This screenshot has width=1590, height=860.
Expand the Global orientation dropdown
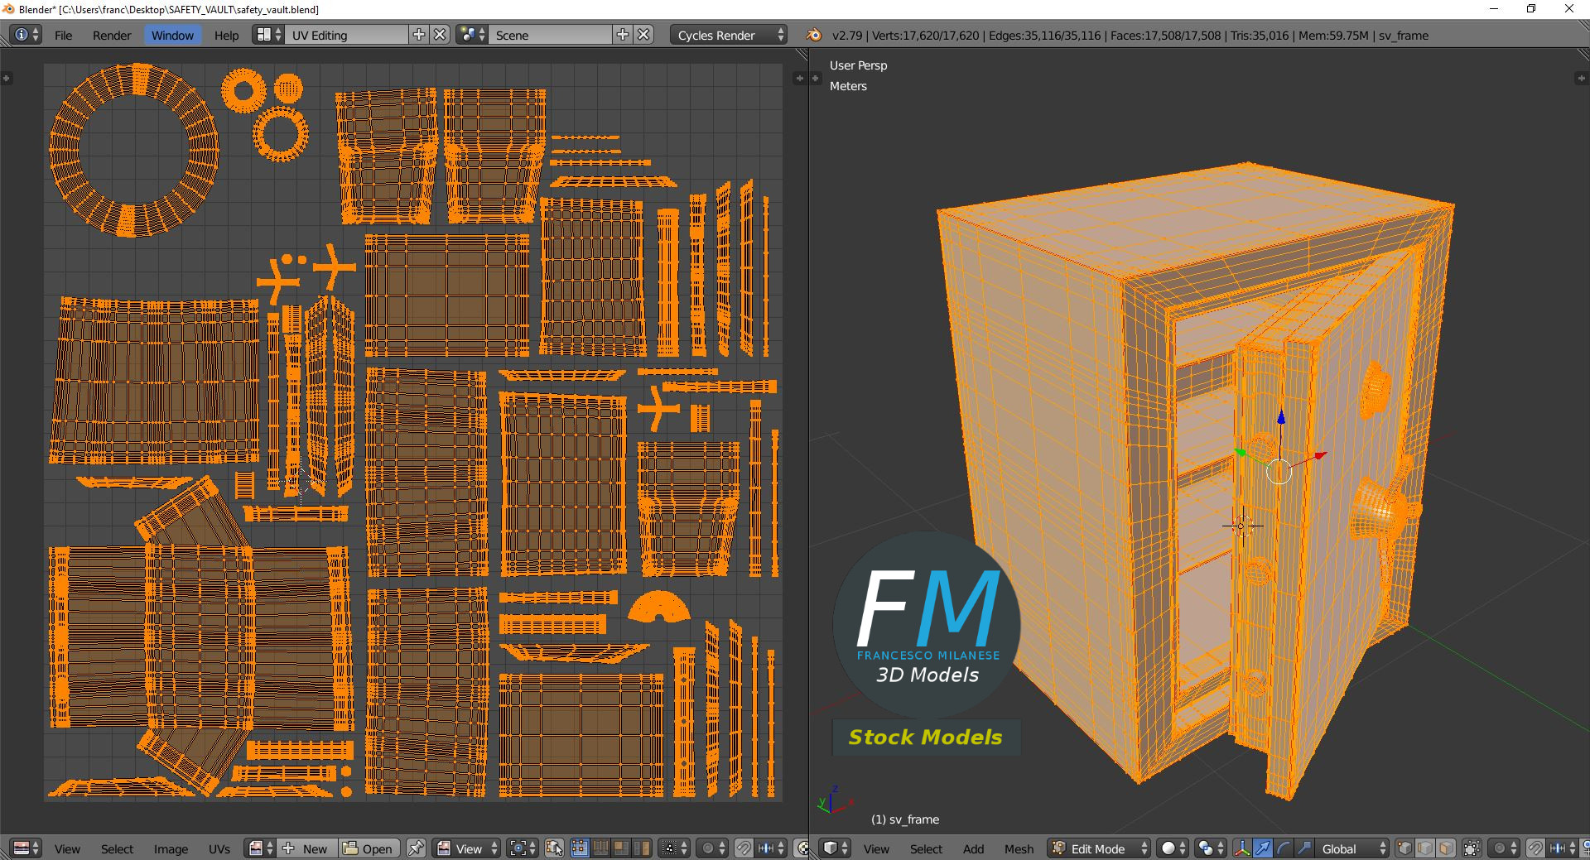[1353, 848]
